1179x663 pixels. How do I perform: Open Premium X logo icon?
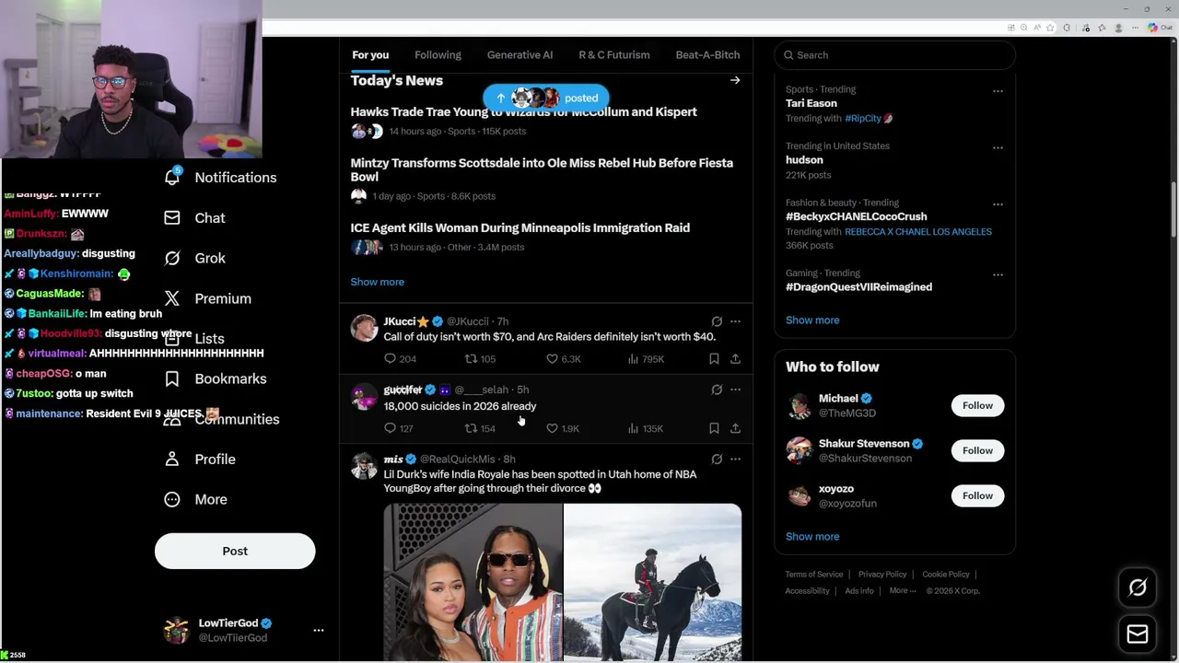point(172,298)
